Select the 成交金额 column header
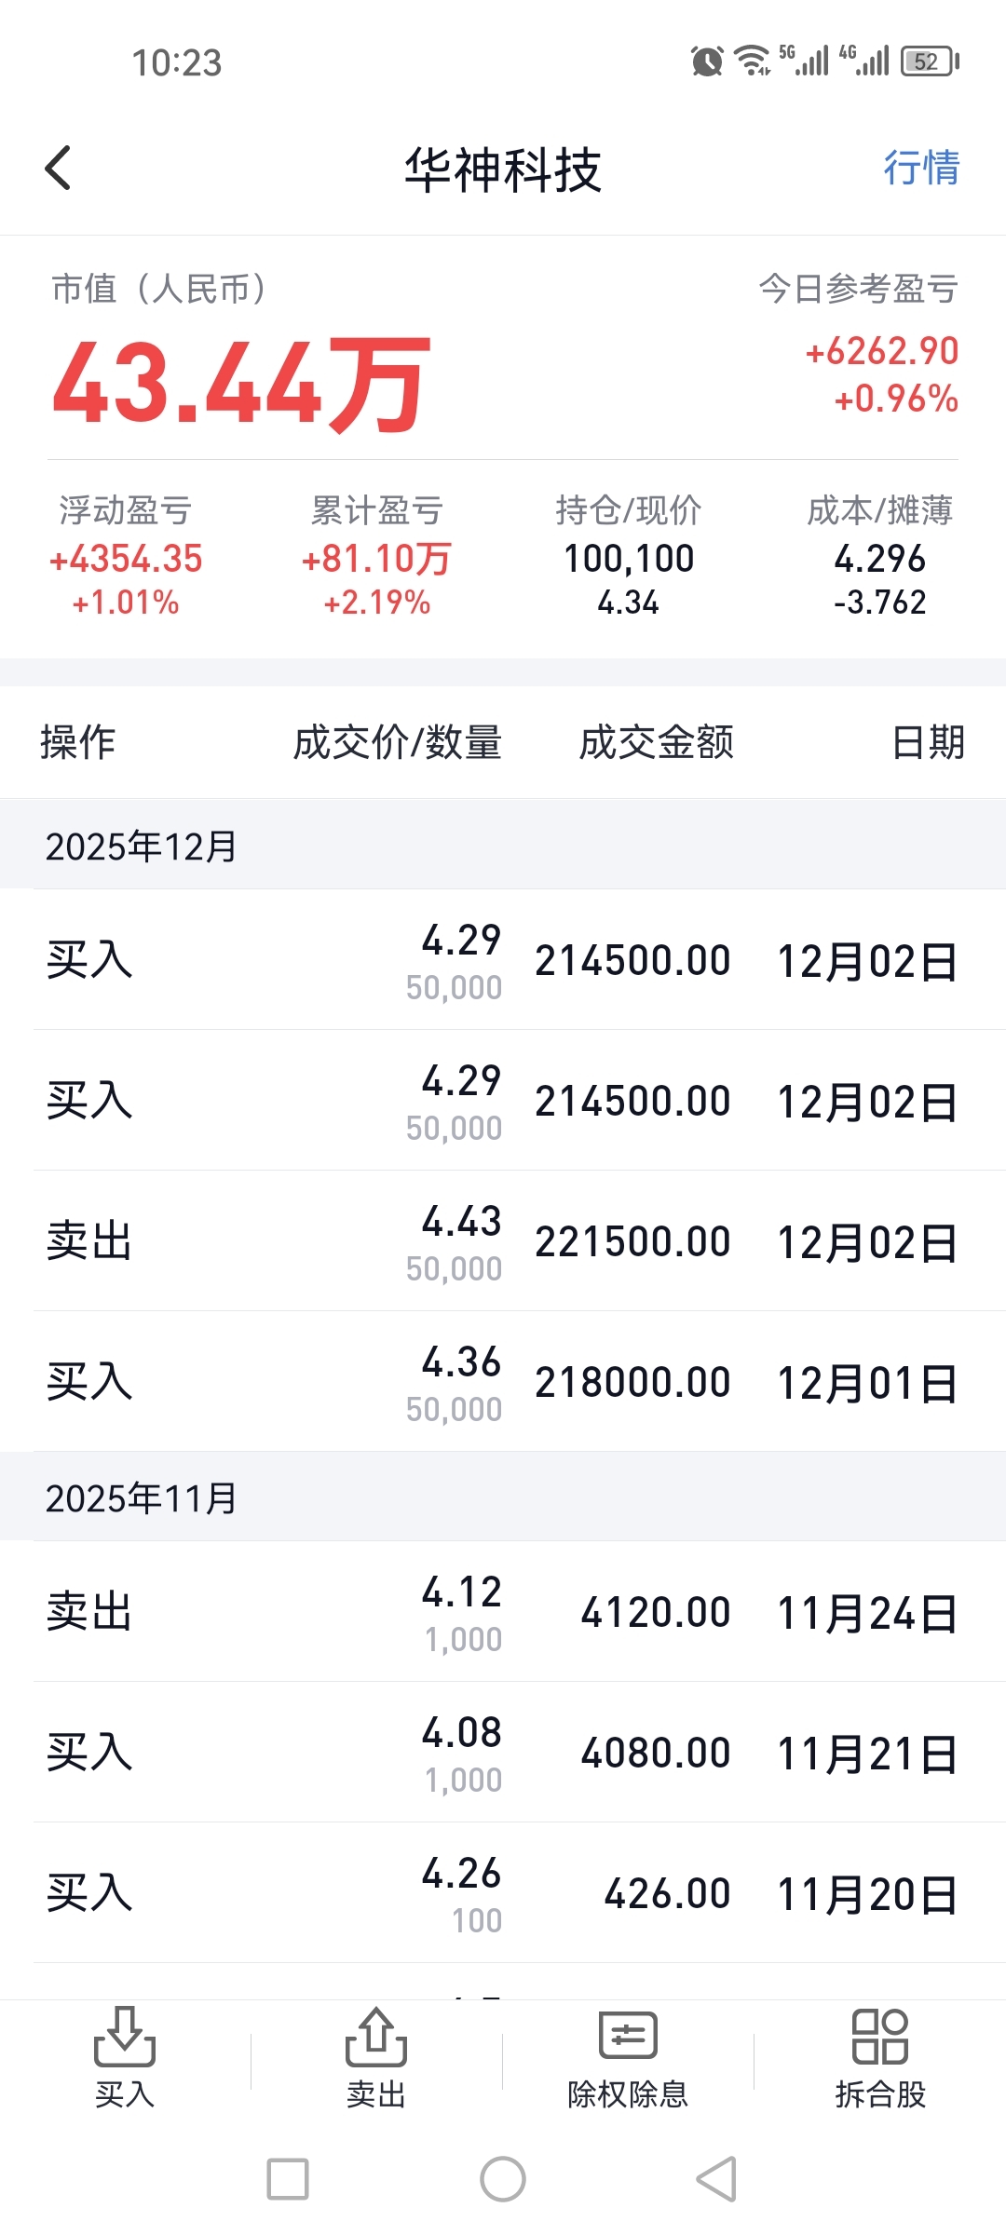This screenshot has height=2235, width=1006. (x=657, y=743)
